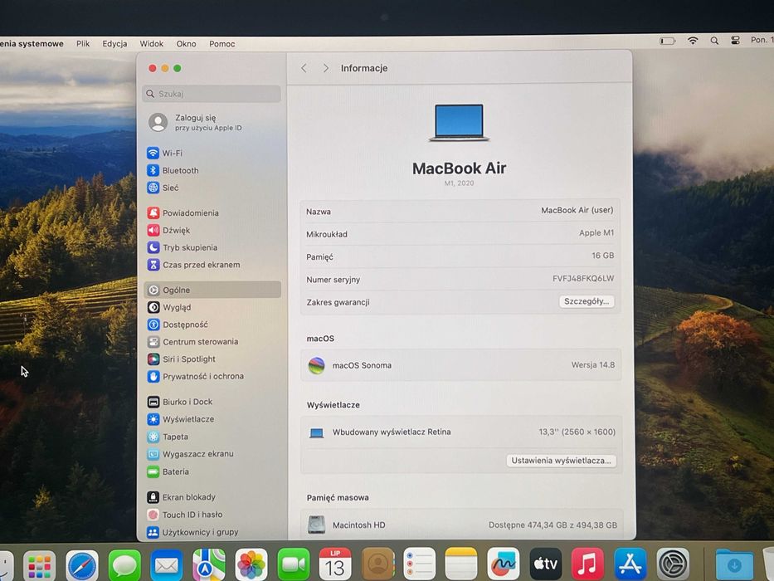
Task: Open Messages from the Dock
Action: (x=124, y=564)
